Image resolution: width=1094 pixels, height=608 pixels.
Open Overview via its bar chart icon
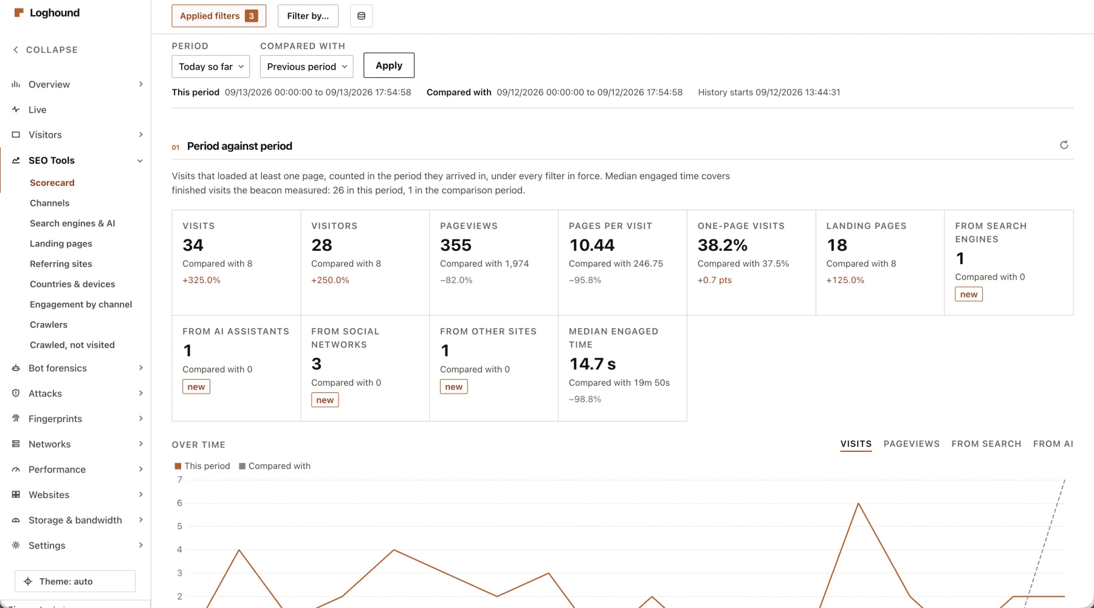coord(16,84)
